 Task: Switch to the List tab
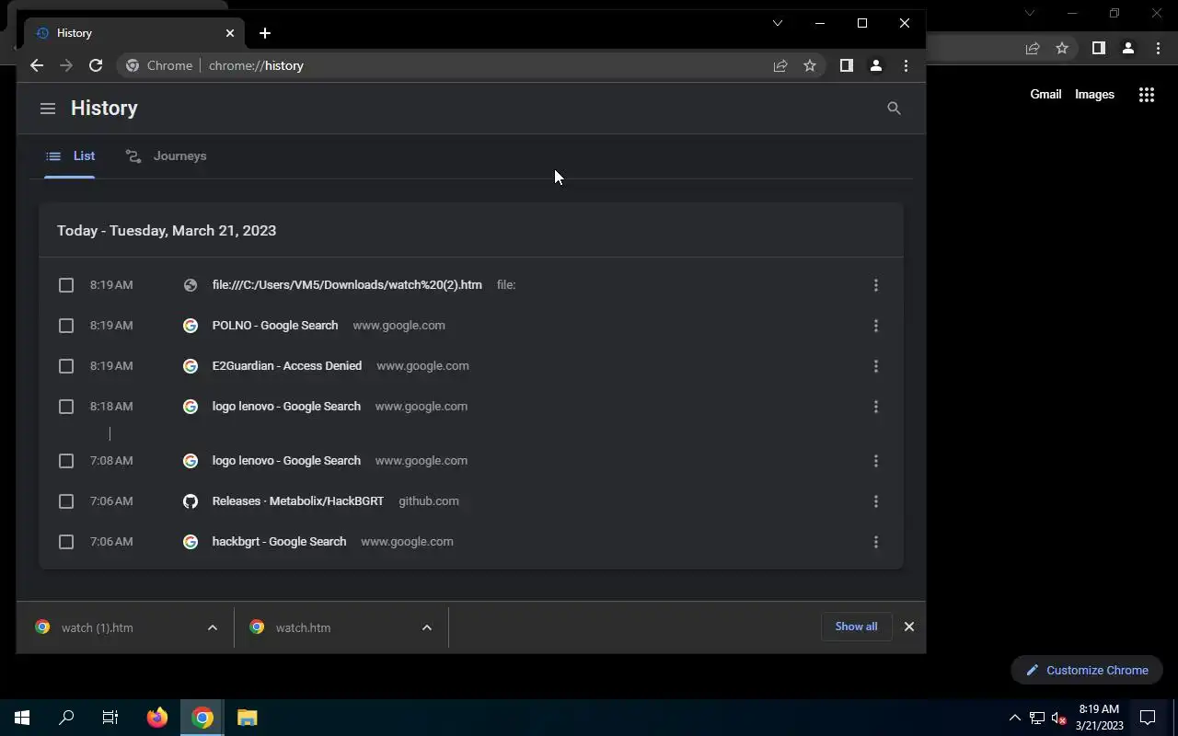point(70,156)
